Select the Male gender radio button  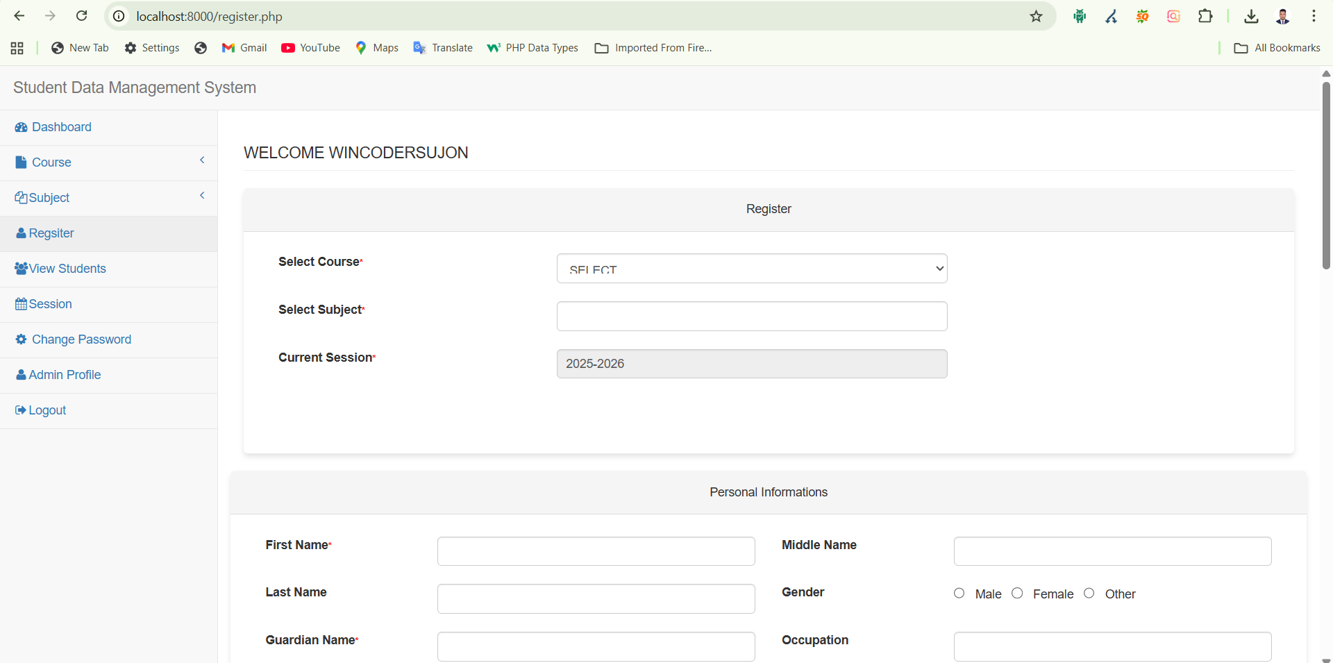tap(959, 593)
